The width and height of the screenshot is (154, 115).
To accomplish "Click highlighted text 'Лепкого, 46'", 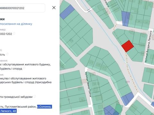I will tap(8, 111).
